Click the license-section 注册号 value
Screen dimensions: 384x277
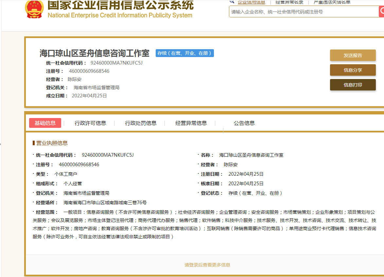tap(79, 165)
